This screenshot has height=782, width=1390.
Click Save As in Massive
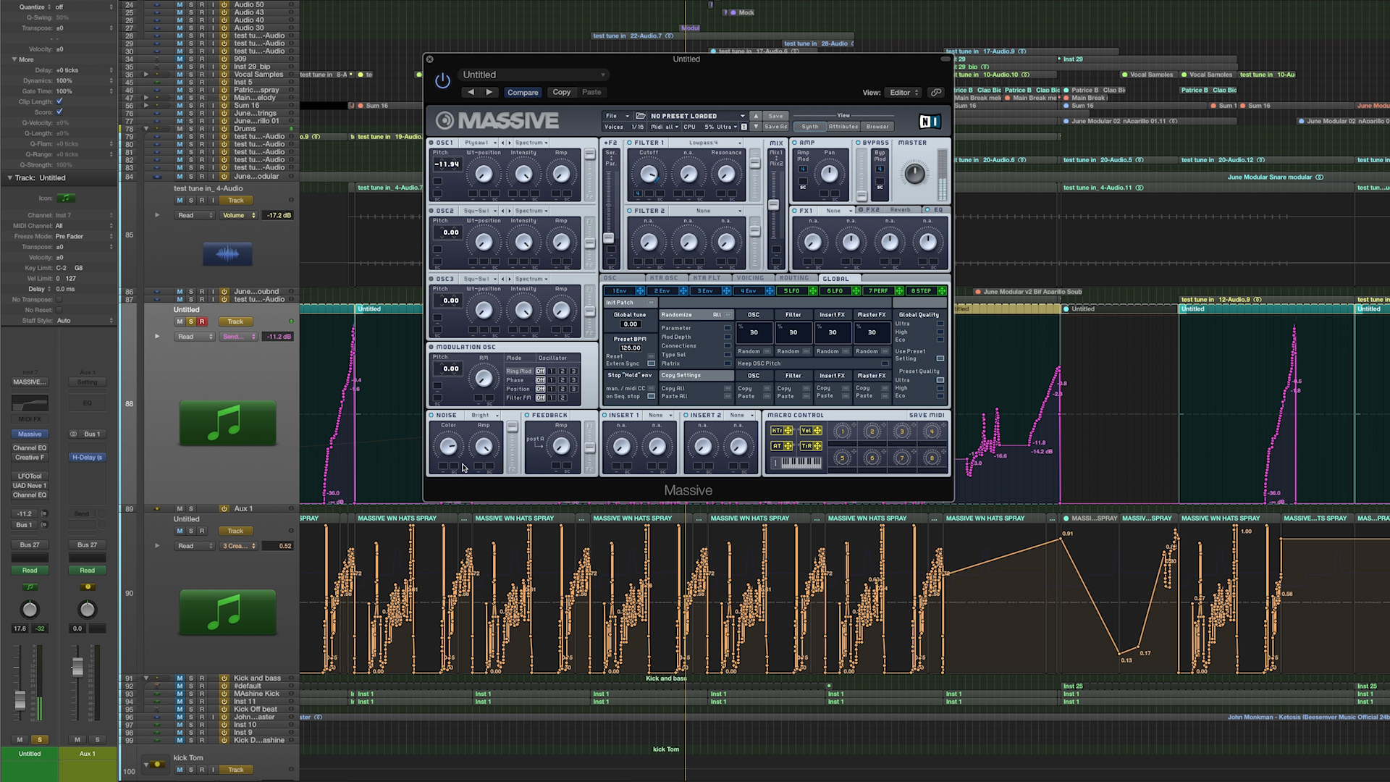click(x=775, y=127)
